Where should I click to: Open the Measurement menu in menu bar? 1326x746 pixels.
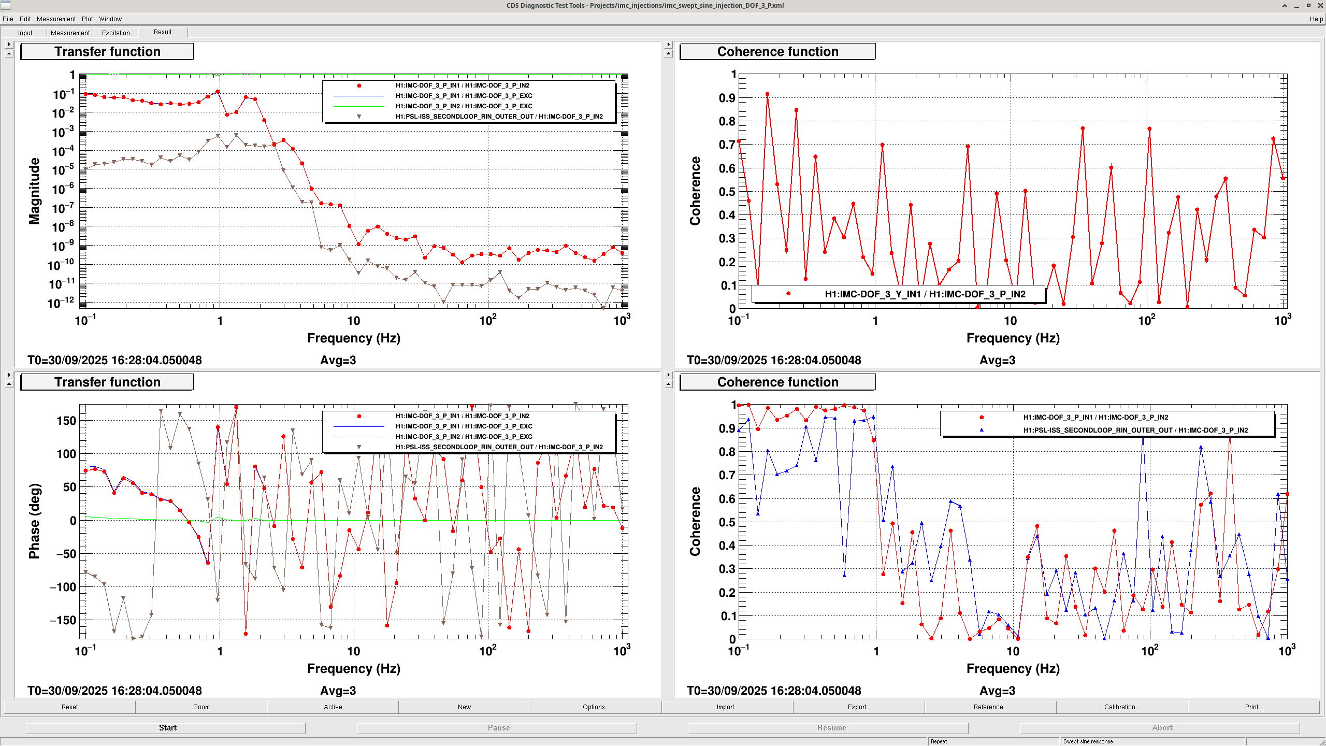[x=56, y=19]
